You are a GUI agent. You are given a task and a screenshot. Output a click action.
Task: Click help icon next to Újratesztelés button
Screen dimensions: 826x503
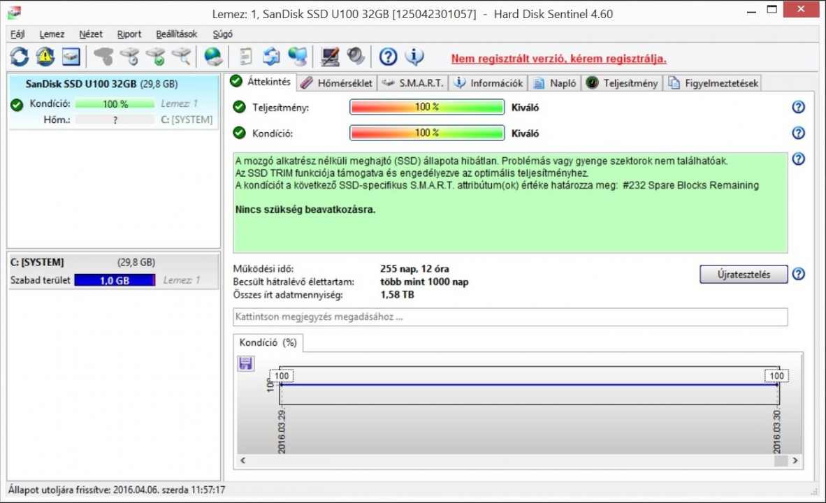[799, 274]
